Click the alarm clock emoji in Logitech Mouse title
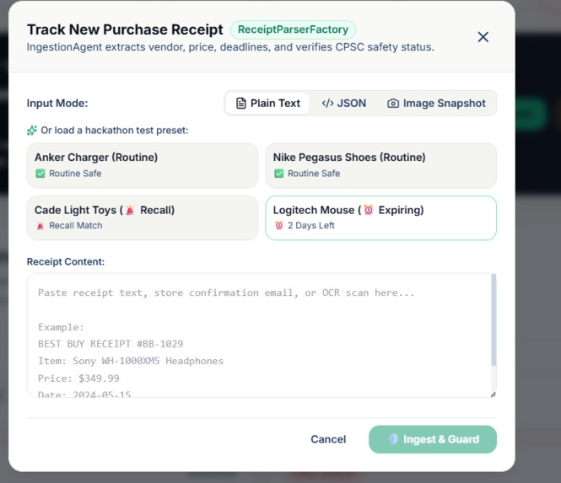Image resolution: width=561 pixels, height=483 pixels. tap(368, 210)
